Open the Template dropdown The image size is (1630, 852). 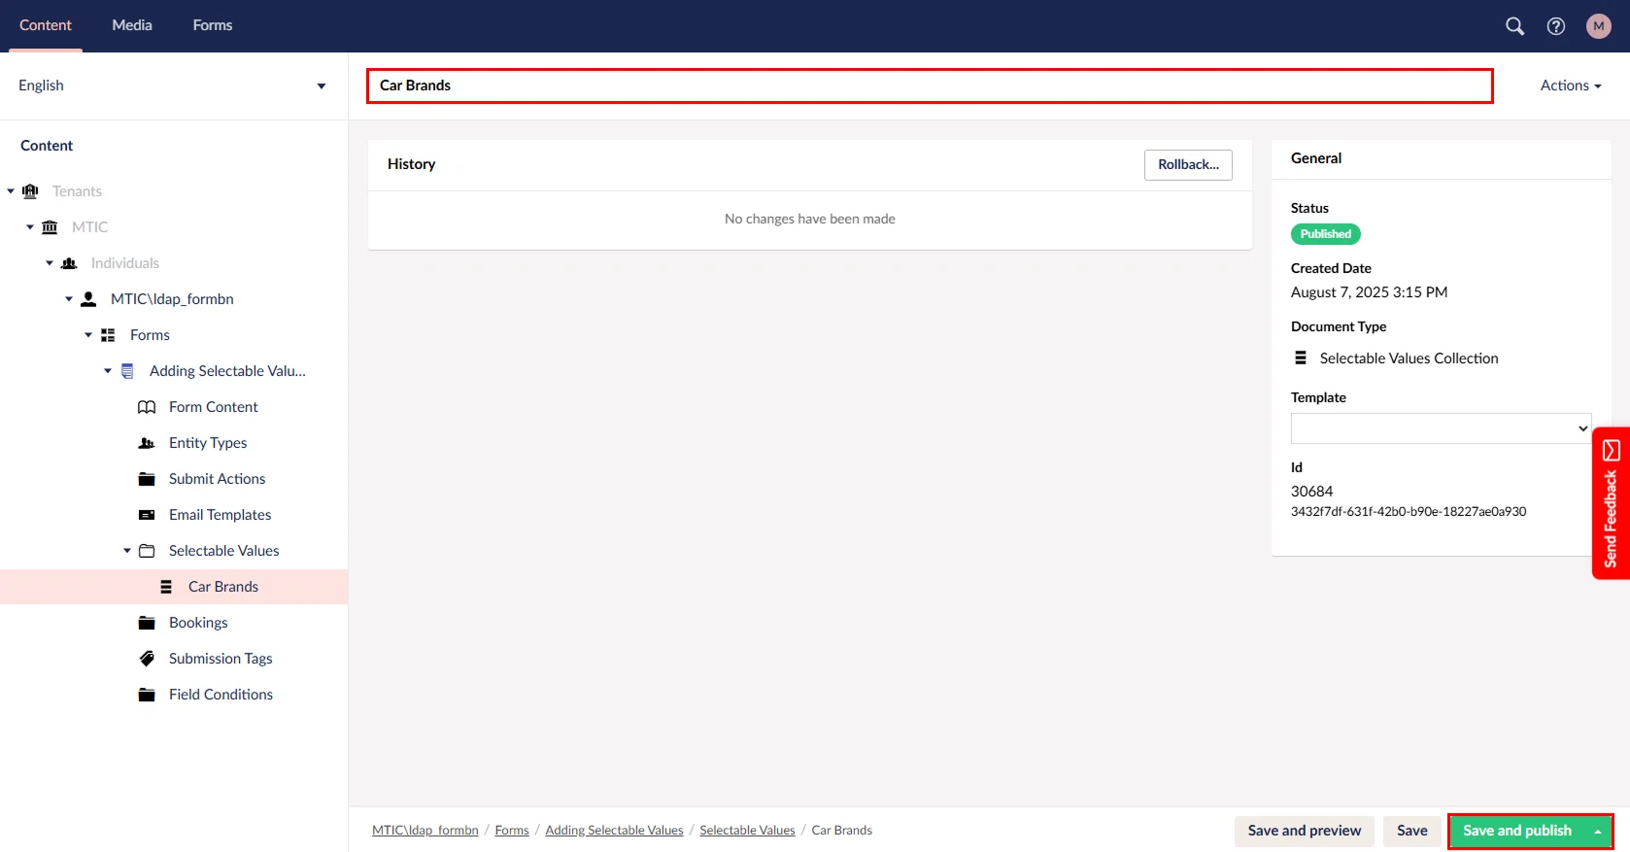pyautogui.click(x=1441, y=428)
